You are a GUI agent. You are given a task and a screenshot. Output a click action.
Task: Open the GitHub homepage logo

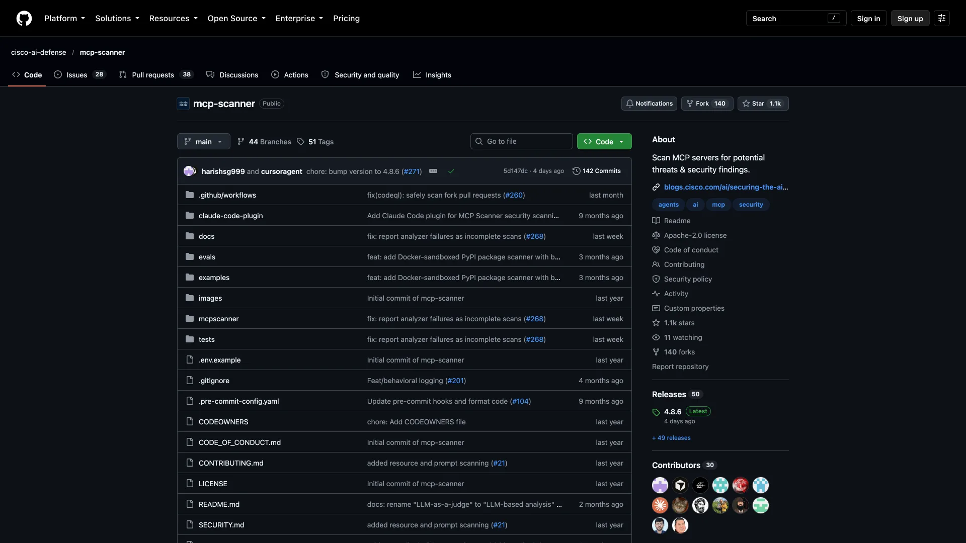[x=24, y=18]
